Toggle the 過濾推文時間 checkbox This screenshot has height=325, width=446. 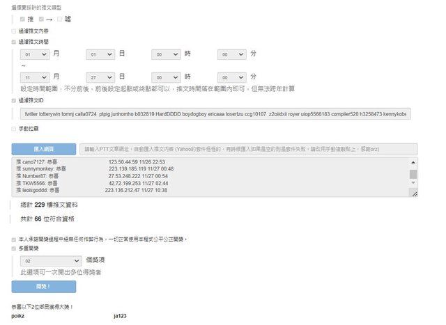coord(14,42)
